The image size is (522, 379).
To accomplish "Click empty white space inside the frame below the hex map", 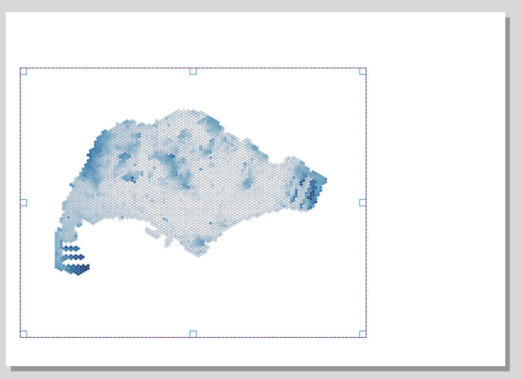I will pyautogui.click(x=215, y=295).
